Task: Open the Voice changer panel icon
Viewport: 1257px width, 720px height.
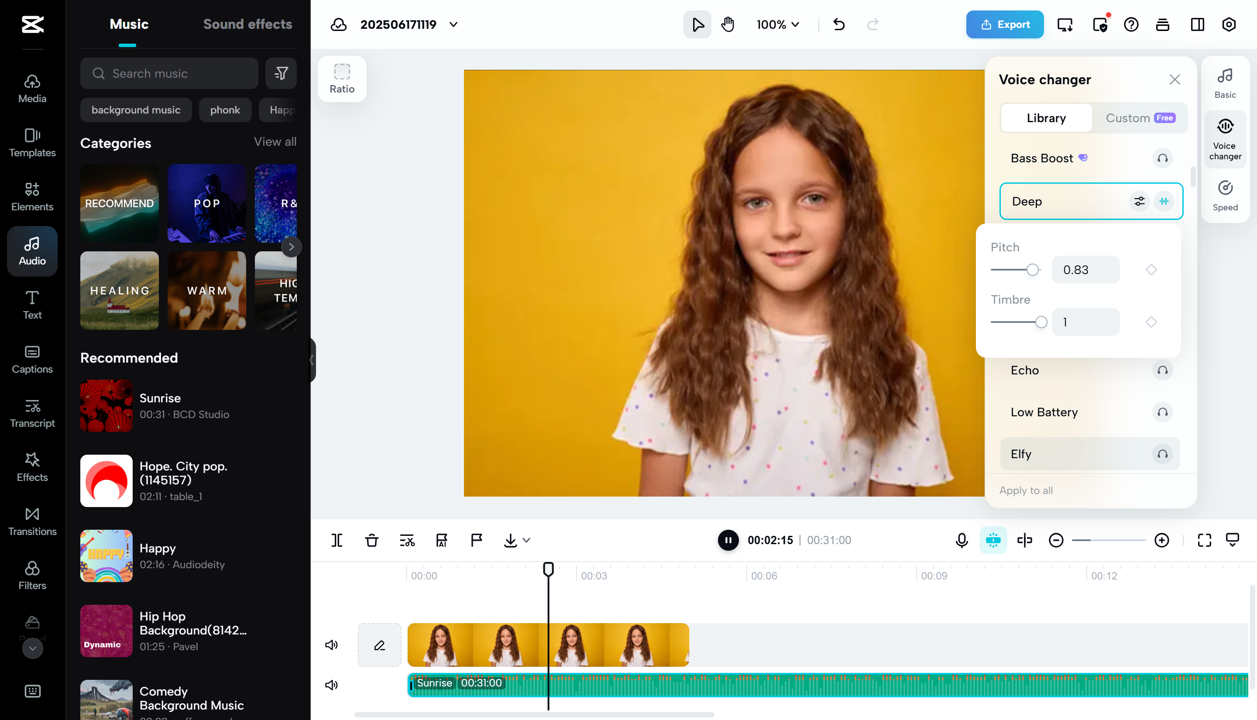Action: (1225, 138)
